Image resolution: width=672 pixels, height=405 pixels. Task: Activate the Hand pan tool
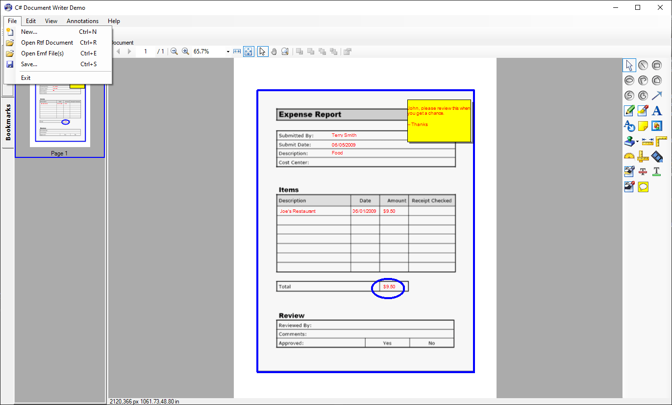click(274, 51)
